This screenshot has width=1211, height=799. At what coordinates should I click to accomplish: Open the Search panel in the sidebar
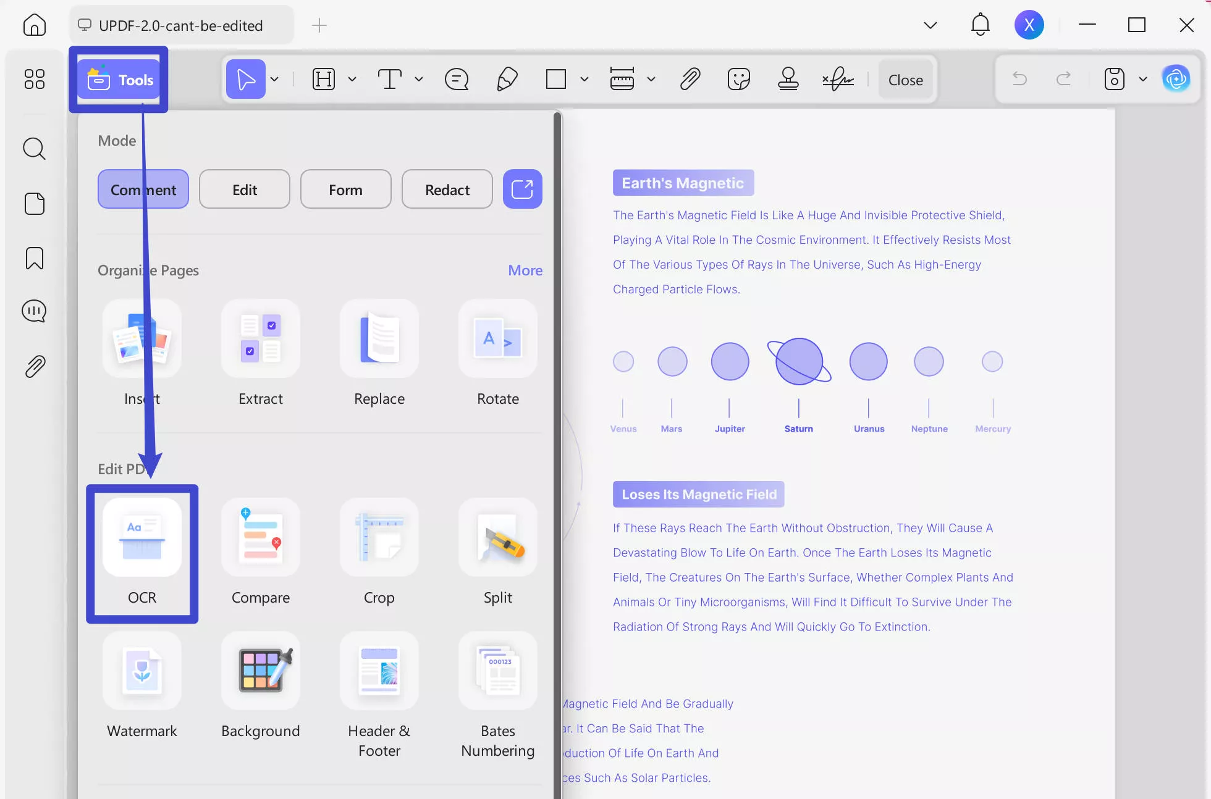(34, 149)
